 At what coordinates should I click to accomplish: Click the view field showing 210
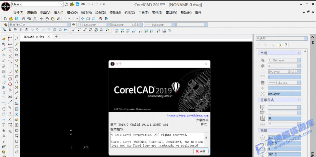tap(284, 138)
